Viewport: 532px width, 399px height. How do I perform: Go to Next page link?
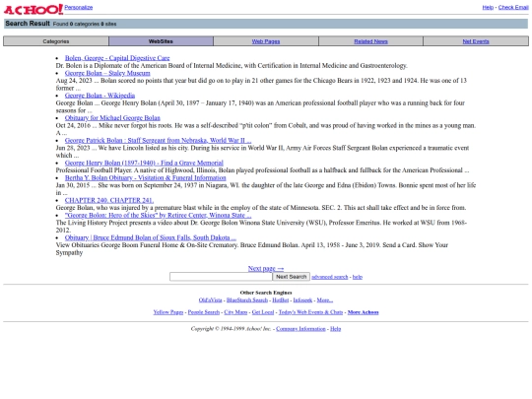pos(266,268)
